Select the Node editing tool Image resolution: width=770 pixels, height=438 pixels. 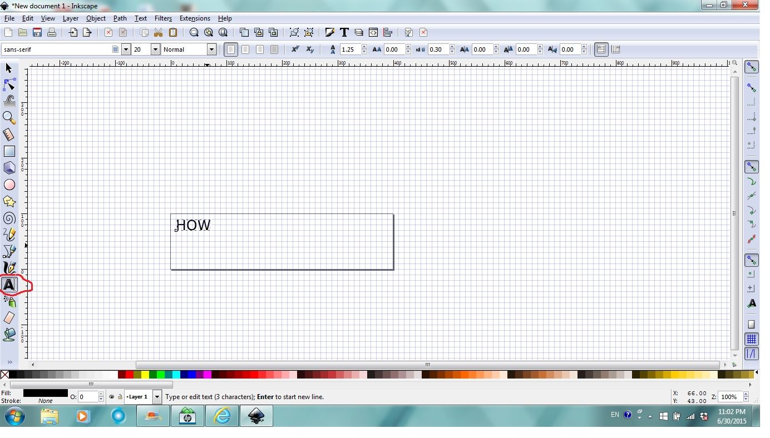click(x=9, y=84)
